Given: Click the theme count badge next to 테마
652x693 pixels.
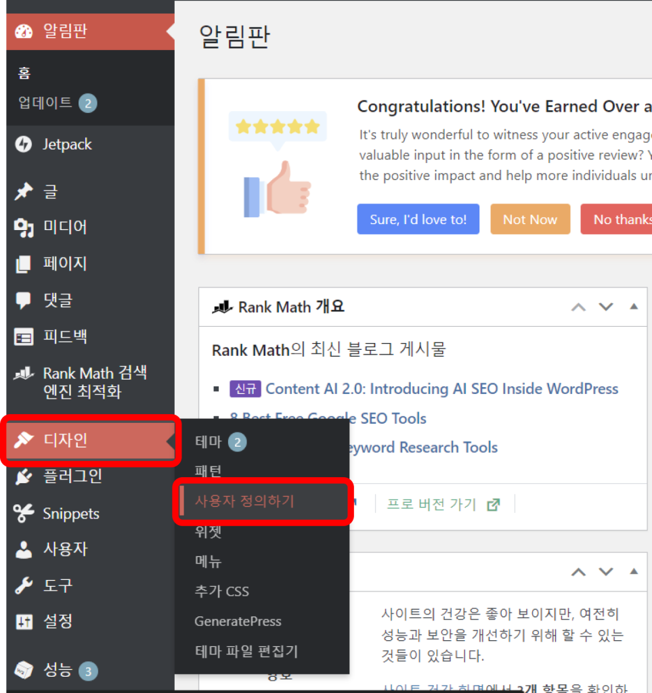Looking at the screenshot, I should [238, 442].
